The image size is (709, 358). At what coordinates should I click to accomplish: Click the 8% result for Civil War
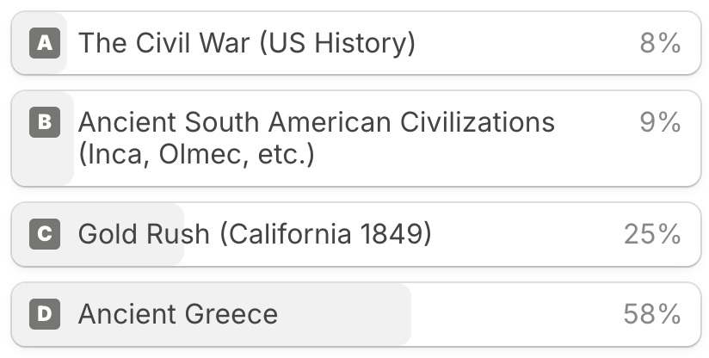click(x=660, y=43)
